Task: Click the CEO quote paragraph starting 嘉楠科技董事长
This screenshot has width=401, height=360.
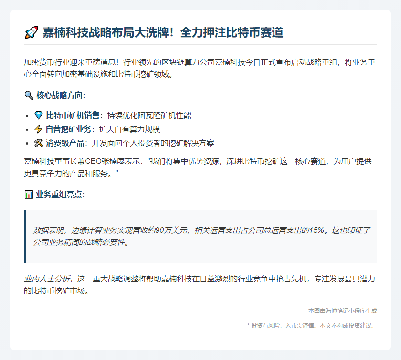Action: click(198, 167)
